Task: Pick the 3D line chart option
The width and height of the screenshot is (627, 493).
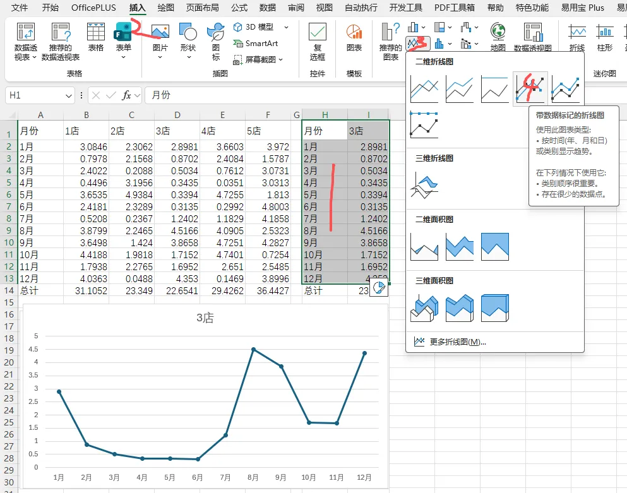Action: (424, 185)
